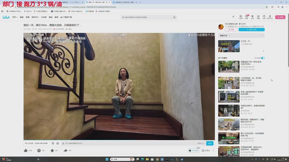
Task: Open Windows Start menu
Action: click(107, 159)
